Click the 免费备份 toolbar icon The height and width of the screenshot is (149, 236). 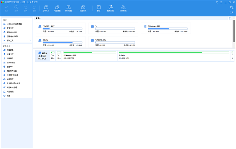point(110,8)
